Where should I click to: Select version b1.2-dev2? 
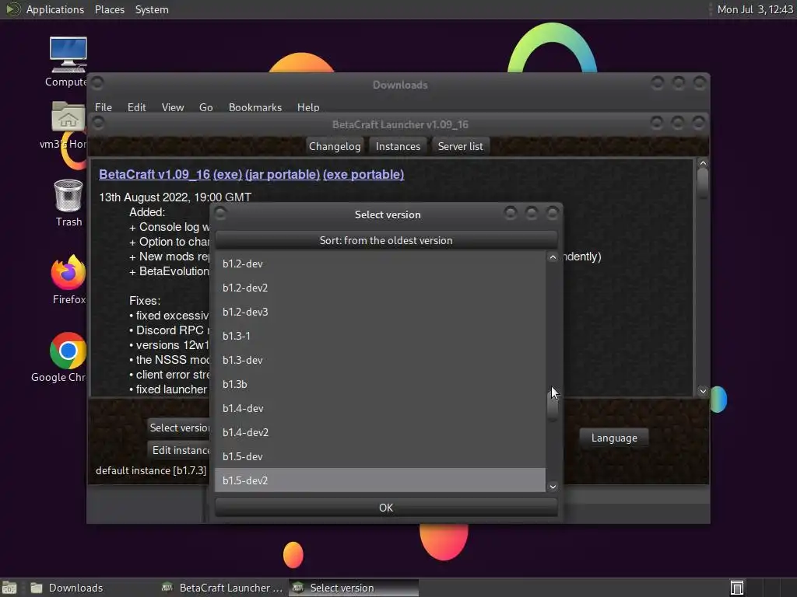tap(380, 288)
